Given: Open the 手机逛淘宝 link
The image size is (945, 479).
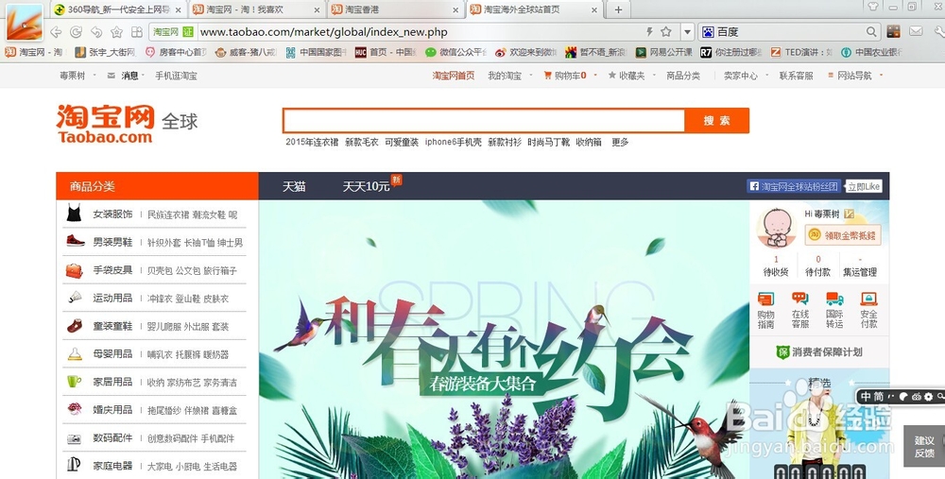Looking at the screenshot, I should pos(176,76).
